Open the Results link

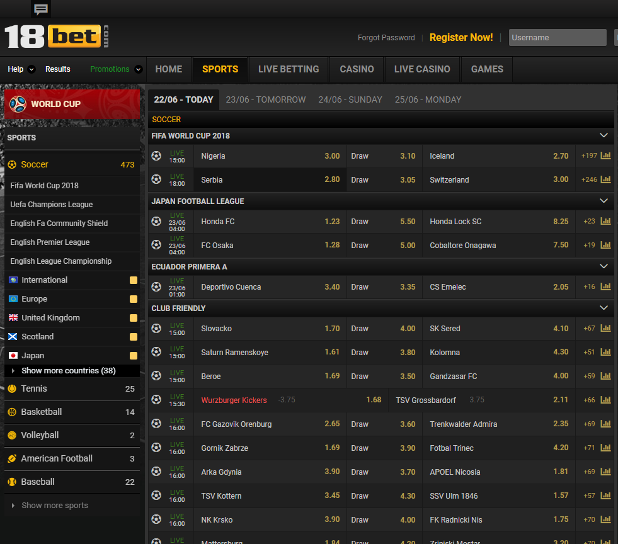coord(57,69)
